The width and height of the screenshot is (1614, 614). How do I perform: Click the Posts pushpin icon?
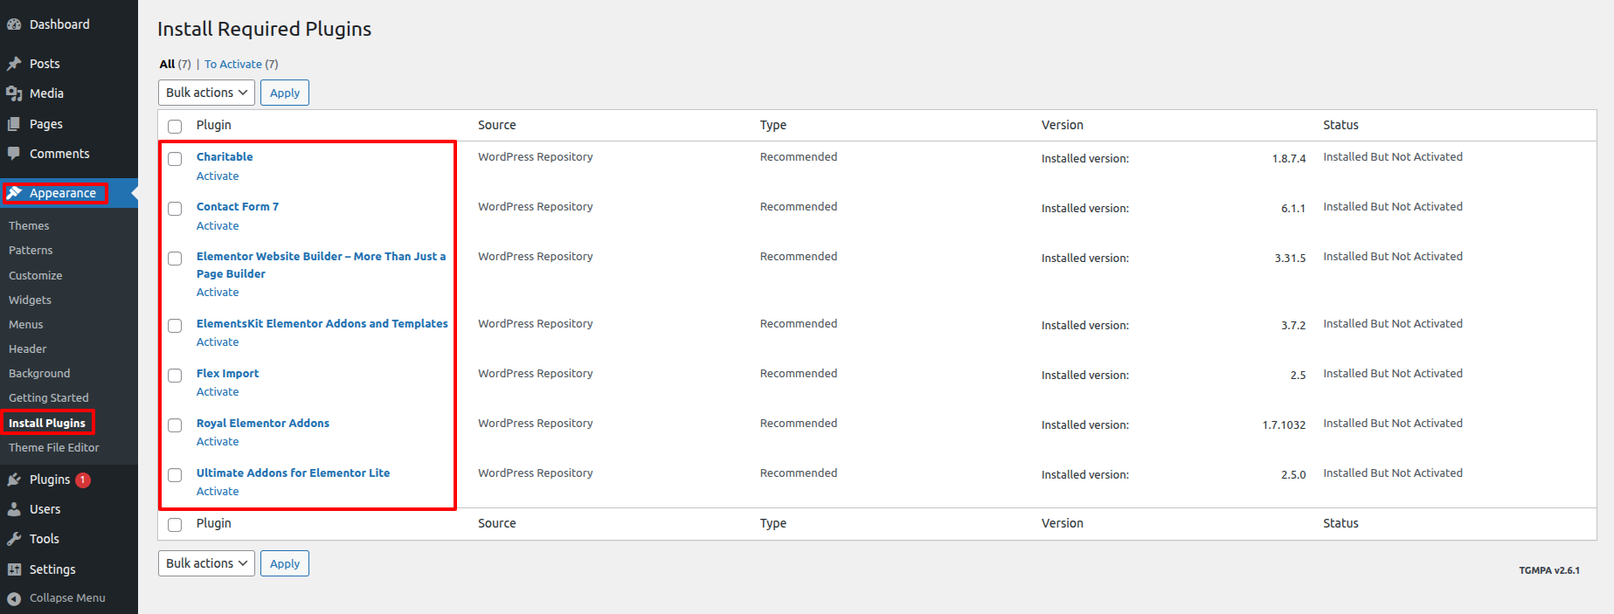point(14,64)
